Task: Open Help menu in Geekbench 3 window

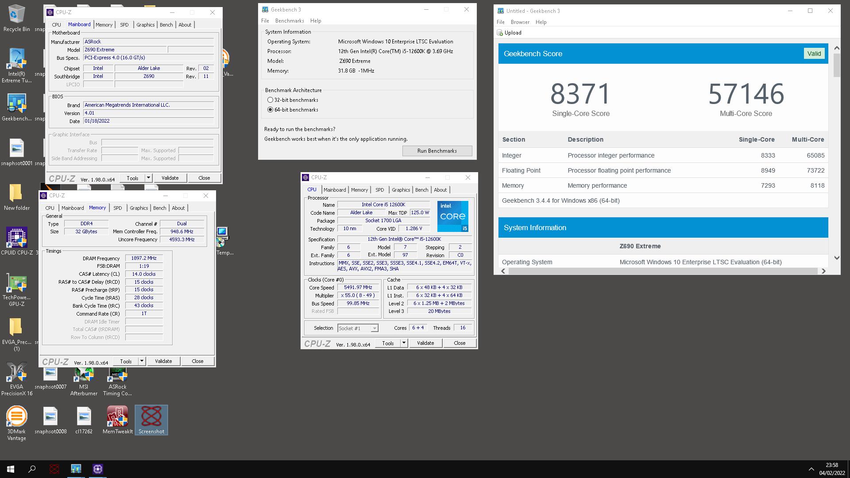Action: coord(316,21)
